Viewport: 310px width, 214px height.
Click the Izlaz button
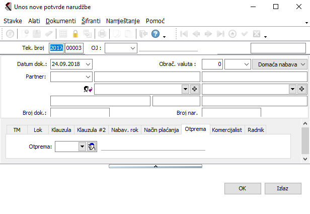click(x=282, y=188)
